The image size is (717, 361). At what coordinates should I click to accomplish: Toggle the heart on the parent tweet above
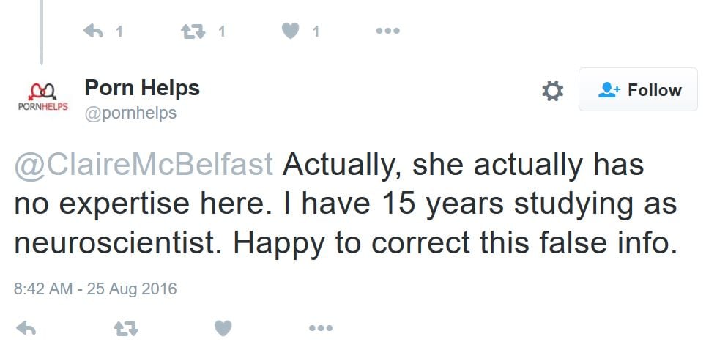coord(290,31)
